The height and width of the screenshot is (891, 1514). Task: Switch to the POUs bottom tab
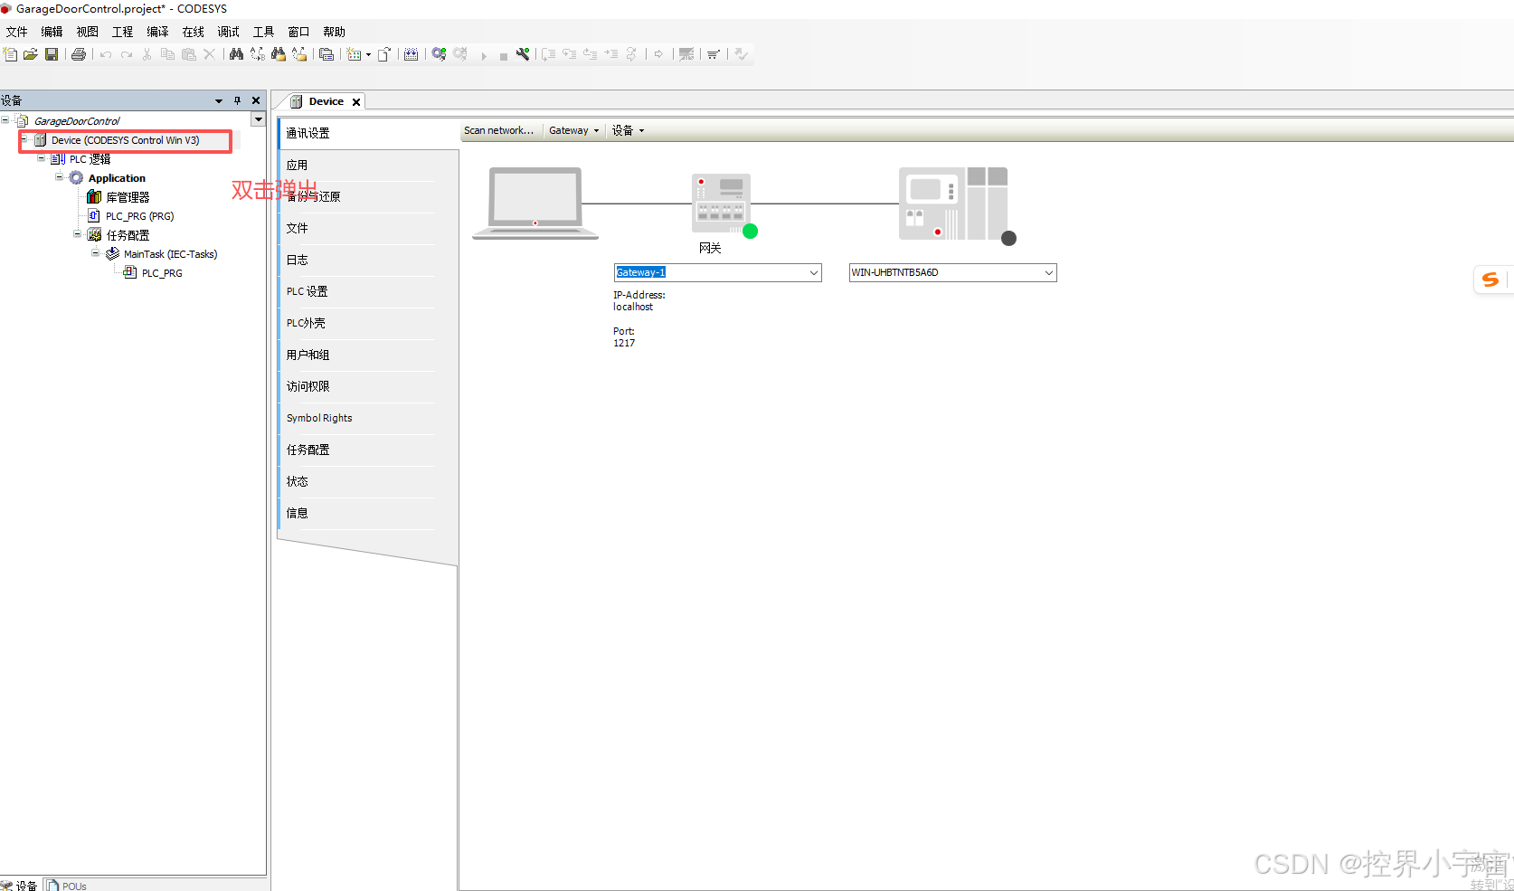click(x=66, y=886)
